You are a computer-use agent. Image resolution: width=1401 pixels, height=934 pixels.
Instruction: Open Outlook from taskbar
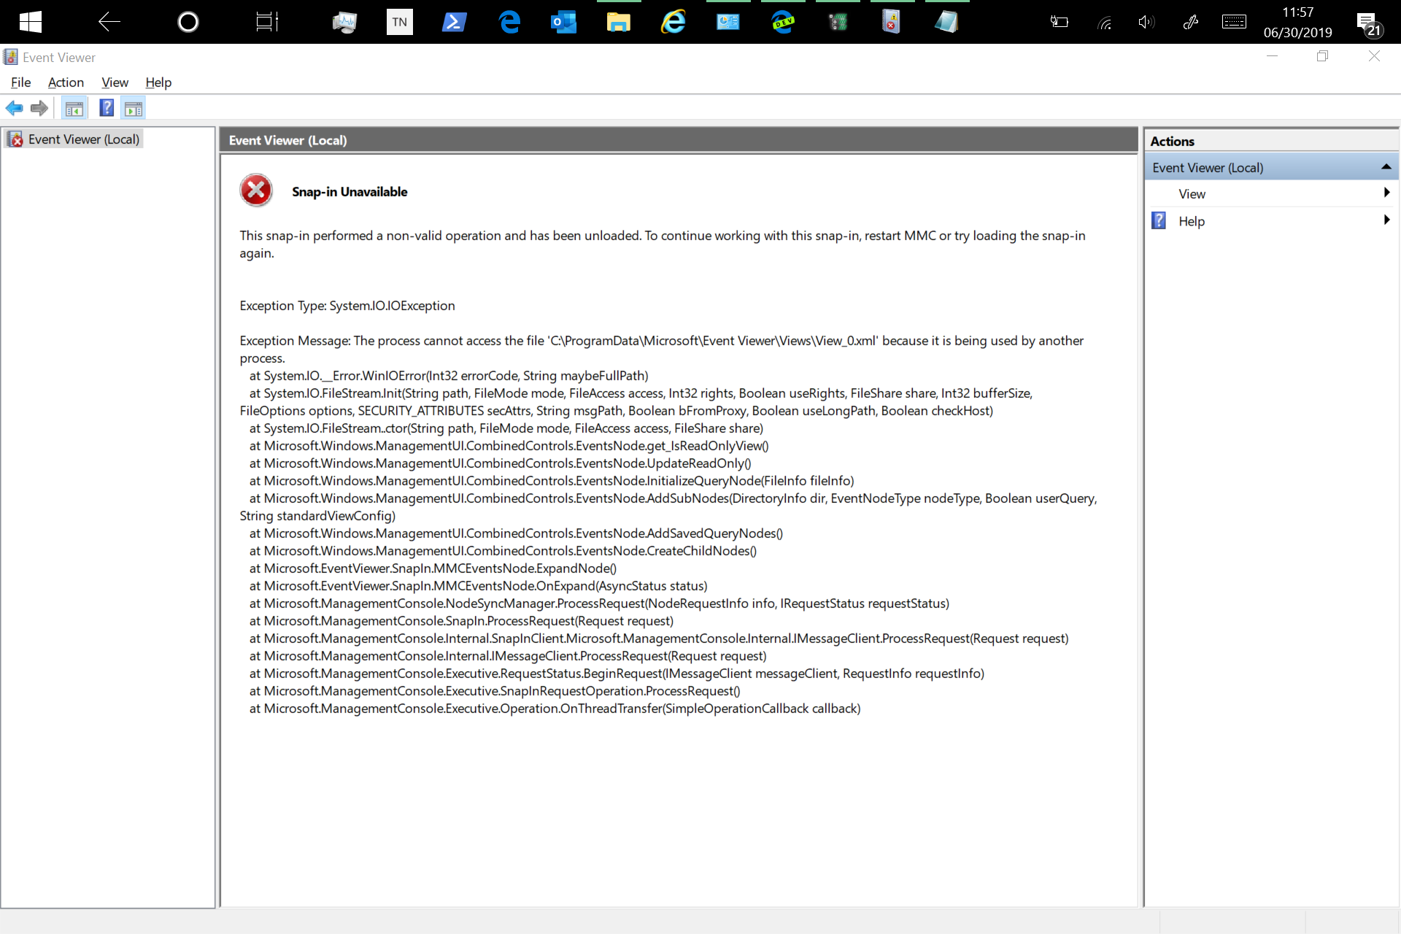[x=563, y=22]
